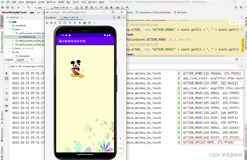Open the Android project view dropdown
The image size is (247, 160).
(15, 17)
